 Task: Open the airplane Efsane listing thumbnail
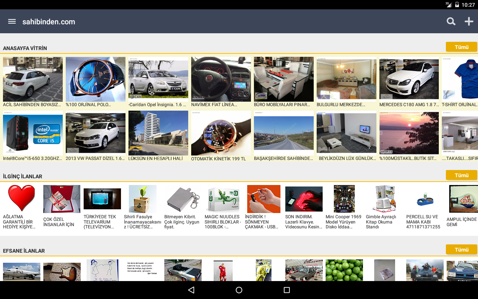coord(22,272)
